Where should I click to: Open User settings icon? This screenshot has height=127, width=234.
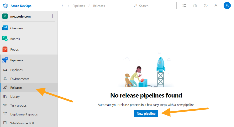coord(216,6)
